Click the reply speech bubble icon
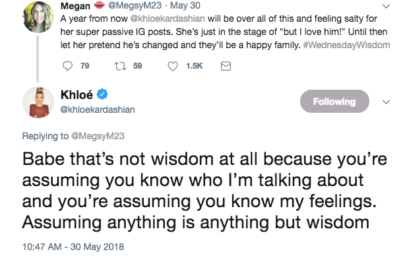The image size is (407, 256). pyautogui.click(x=67, y=66)
